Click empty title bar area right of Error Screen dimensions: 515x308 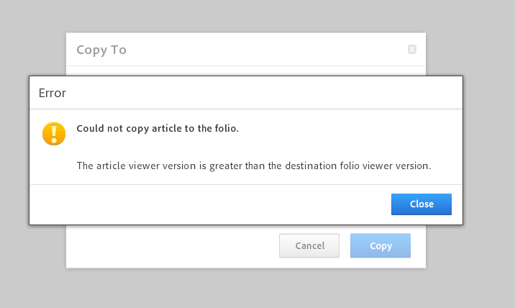[263, 93]
